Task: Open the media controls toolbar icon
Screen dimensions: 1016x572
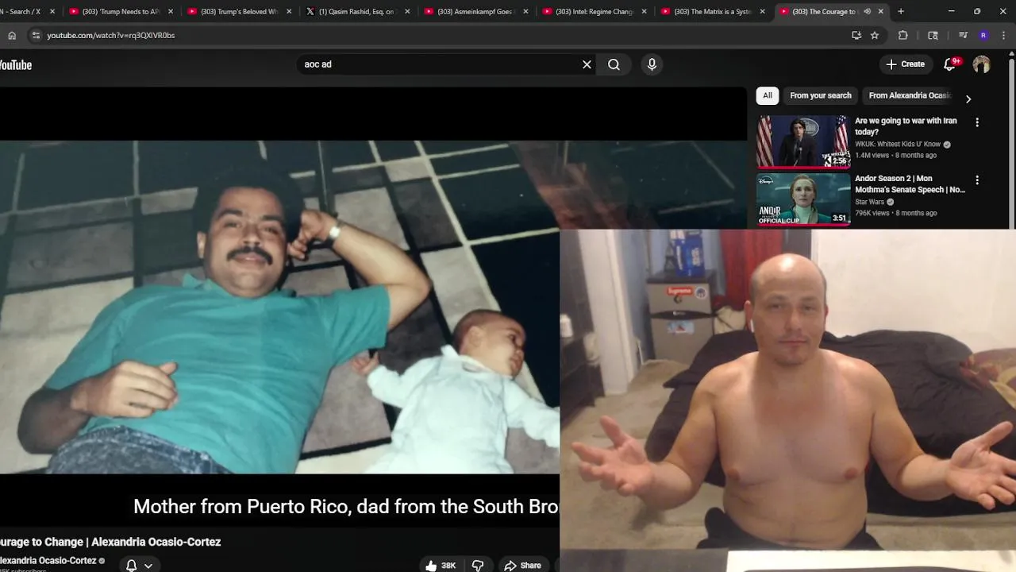Action: (x=963, y=35)
